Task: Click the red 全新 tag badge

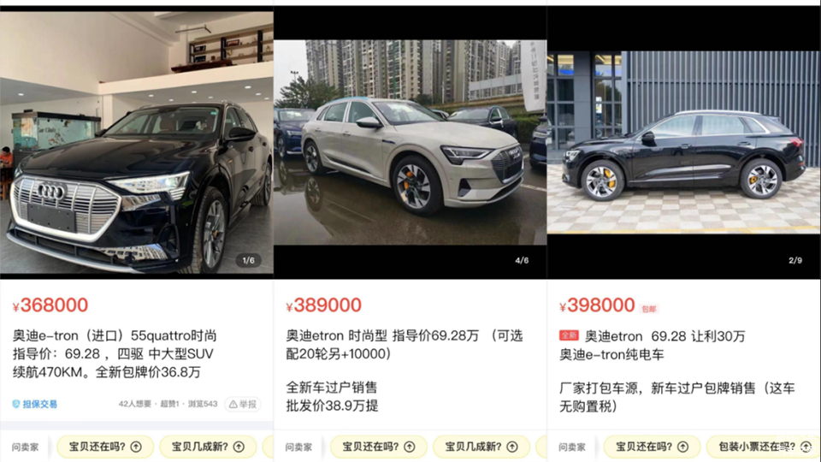Action: pyautogui.click(x=569, y=335)
